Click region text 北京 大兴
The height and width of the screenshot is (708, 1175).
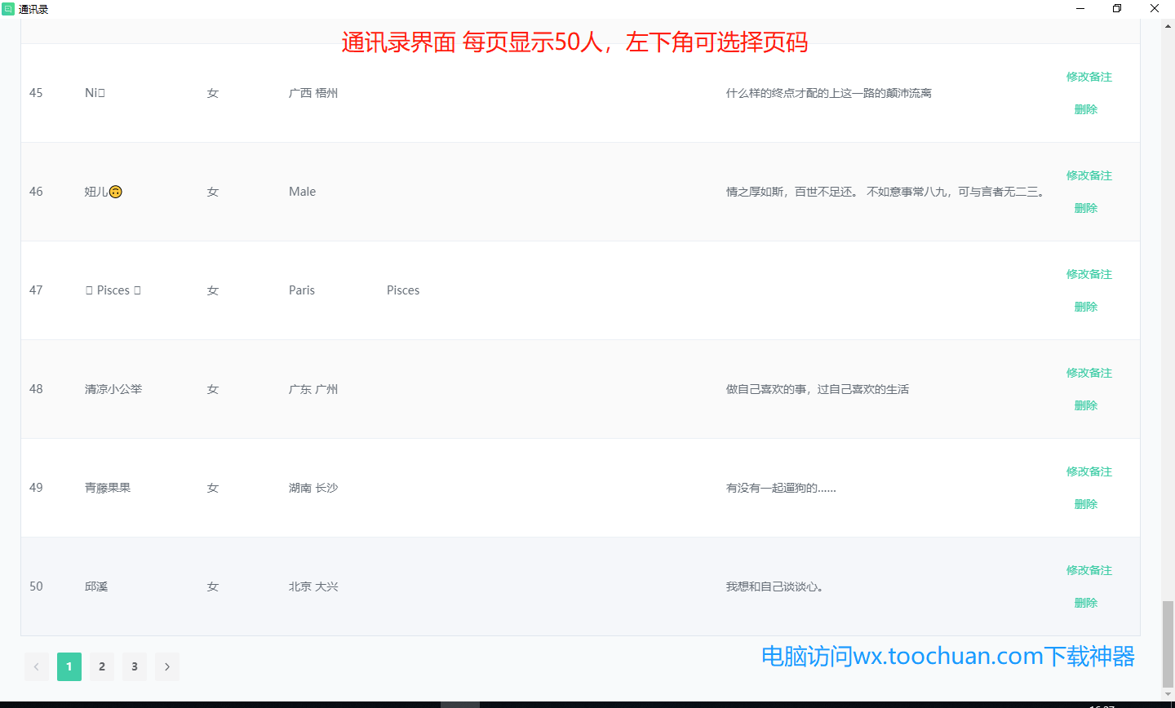coord(313,586)
